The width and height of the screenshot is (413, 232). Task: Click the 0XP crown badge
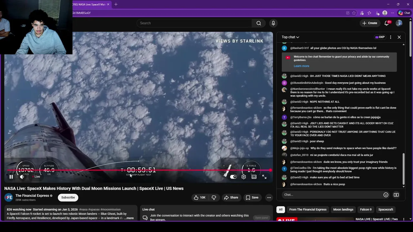pos(380,37)
